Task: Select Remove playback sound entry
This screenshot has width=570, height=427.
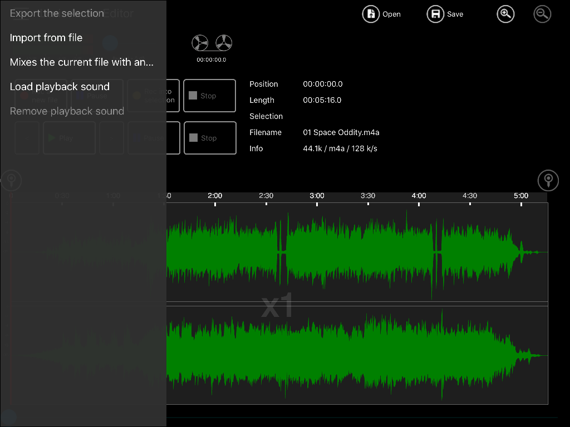Action: pos(67,111)
